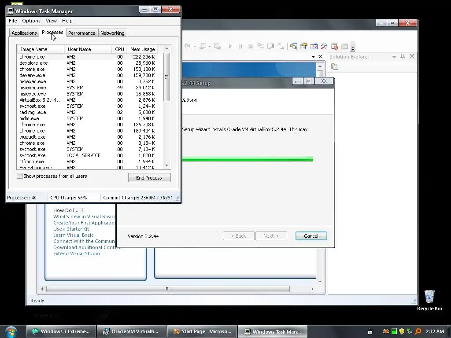Viewport: 451px width, 338px height.
Task: Click the Windows Start orb
Action: tap(11, 331)
